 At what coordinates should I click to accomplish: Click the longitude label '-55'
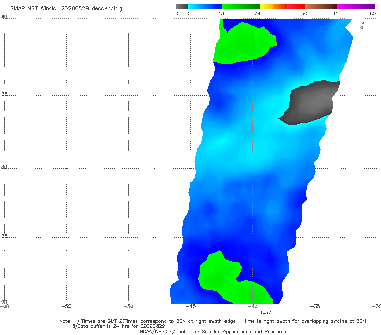coord(66,306)
